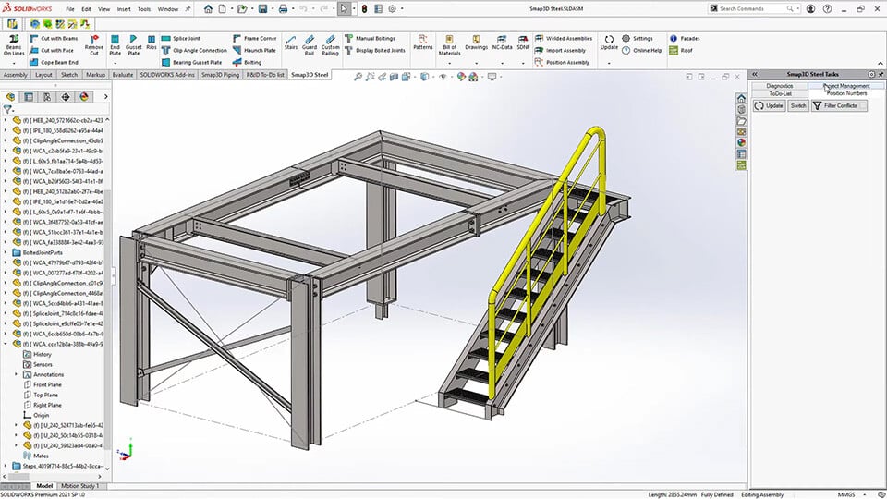887x499 pixels.
Task: Launch the Guard Rail tool
Action: (310, 44)
